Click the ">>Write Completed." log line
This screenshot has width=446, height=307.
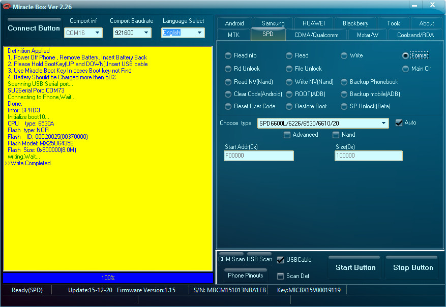coord(28,163)
